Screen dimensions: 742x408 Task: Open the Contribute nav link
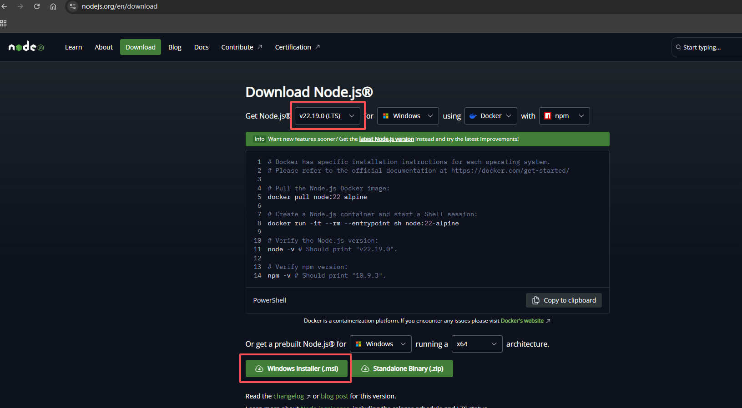[242, 47]
